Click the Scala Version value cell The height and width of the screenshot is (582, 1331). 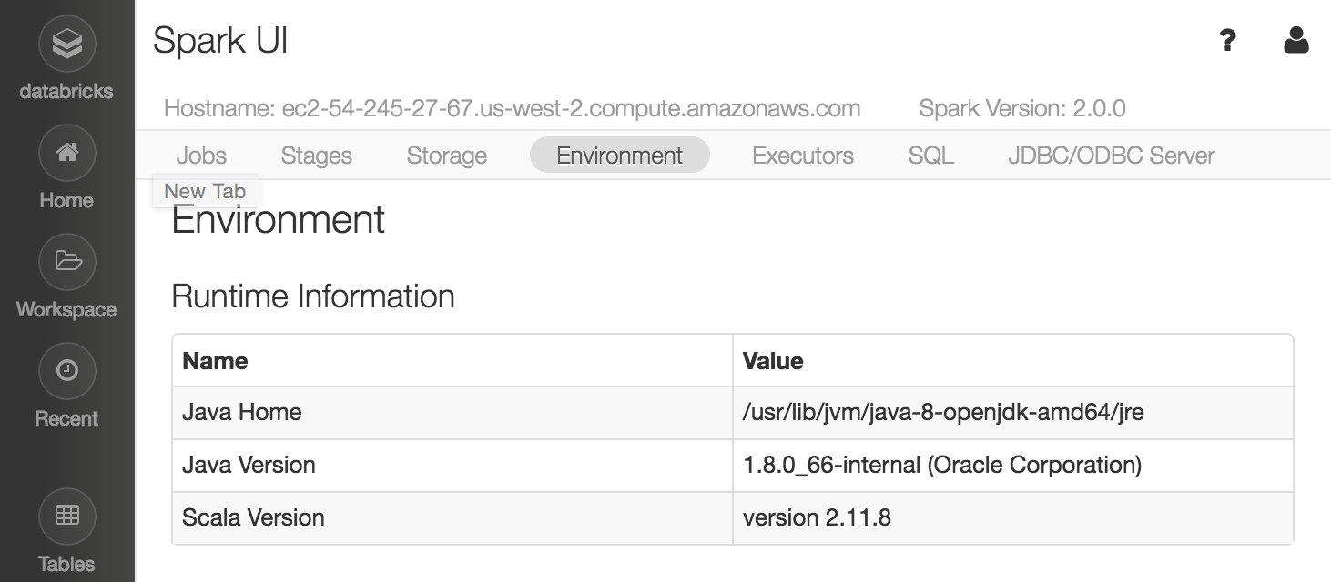click(x=817, y=517)
